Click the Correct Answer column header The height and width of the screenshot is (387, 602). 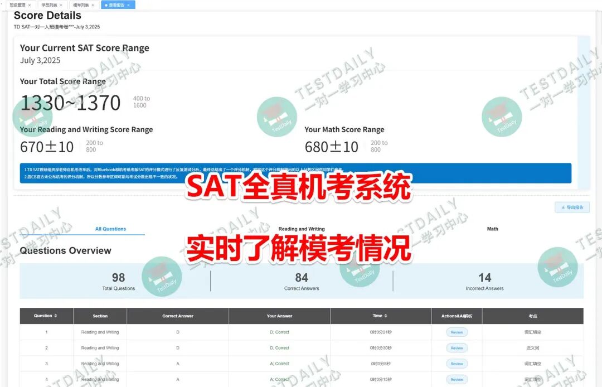coord(178,316)
